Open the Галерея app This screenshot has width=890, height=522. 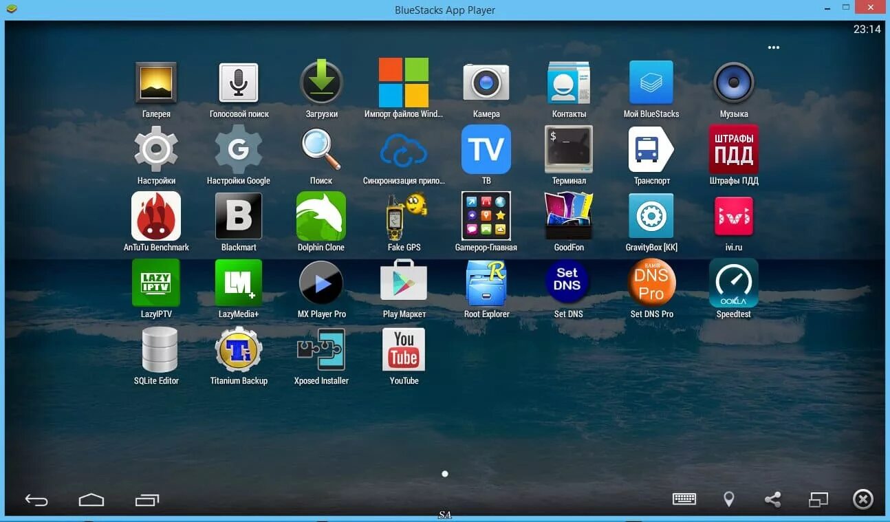click(x=156, y=83)
